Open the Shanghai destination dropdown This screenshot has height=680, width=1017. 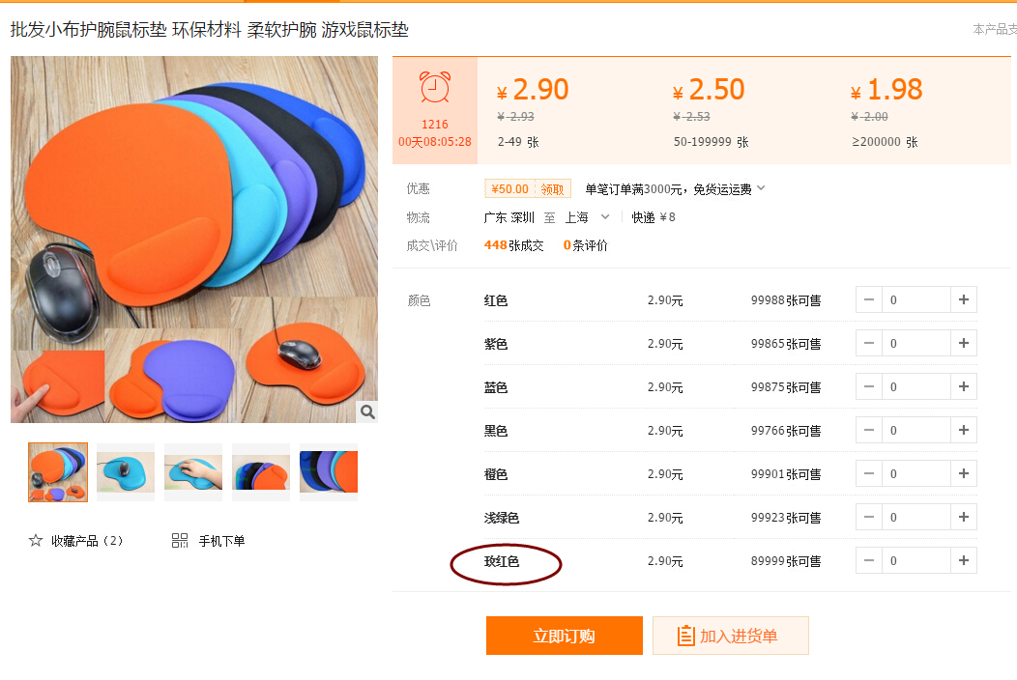605,216
